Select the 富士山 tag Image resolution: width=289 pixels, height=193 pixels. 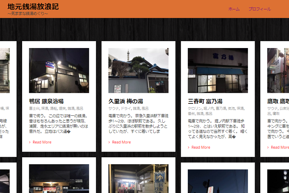tap(34, 108)
